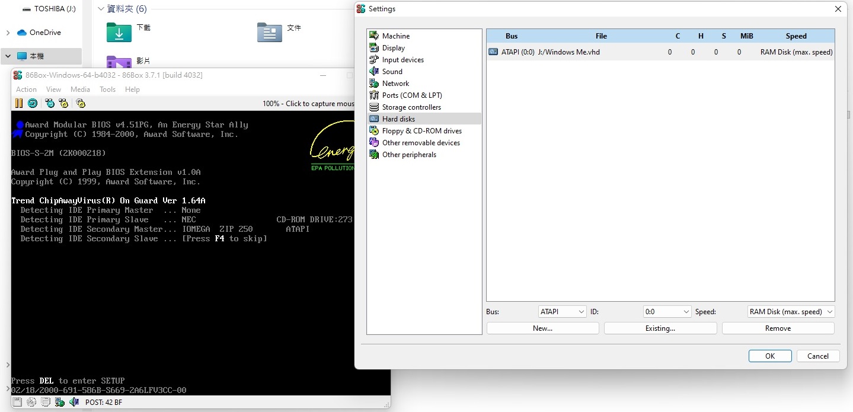The image size is (853, 412).
Task: Open the Media menu in 86Box
Action: (x=80, y=89)
